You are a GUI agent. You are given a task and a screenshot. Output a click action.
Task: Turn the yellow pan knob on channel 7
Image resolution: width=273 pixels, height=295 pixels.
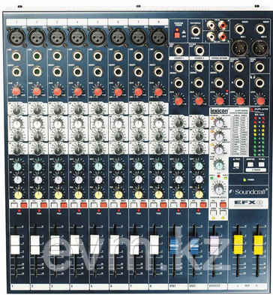[x=139, y=195]
